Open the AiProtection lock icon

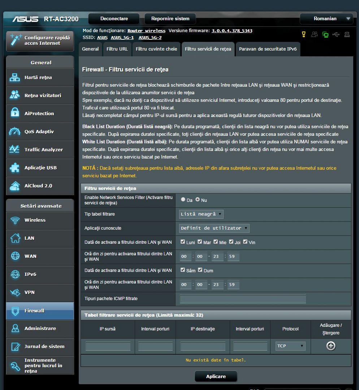click(15, 113)
